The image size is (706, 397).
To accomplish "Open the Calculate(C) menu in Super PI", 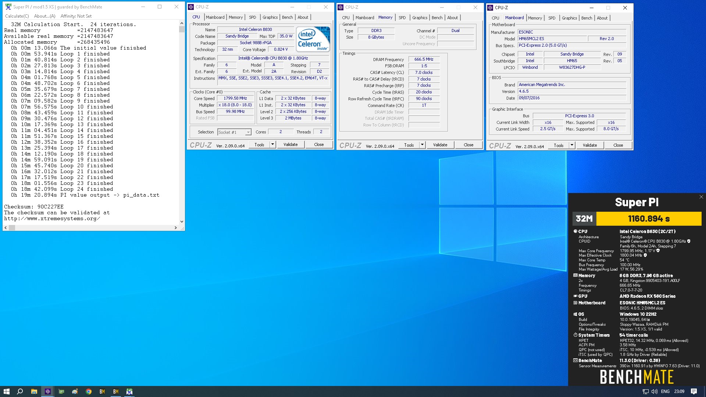I will [x=17, y=16].
